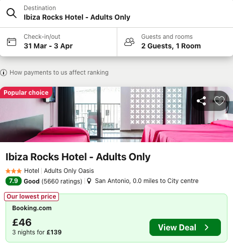The width and height of the screenshot is (233, 246).
Task: Open the 2 Guests, 1 Room selector
Action: click(x=175, y=42)
